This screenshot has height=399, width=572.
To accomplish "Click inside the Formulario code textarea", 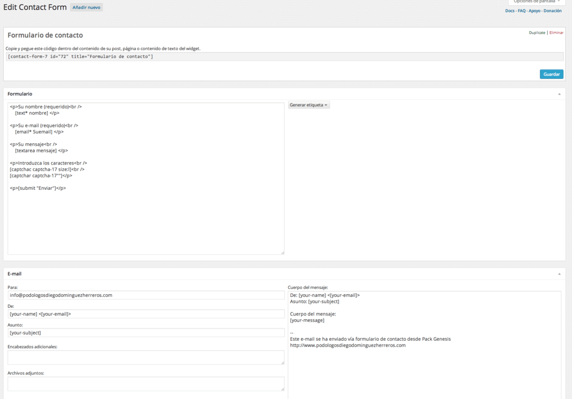I will pos(146,178).
